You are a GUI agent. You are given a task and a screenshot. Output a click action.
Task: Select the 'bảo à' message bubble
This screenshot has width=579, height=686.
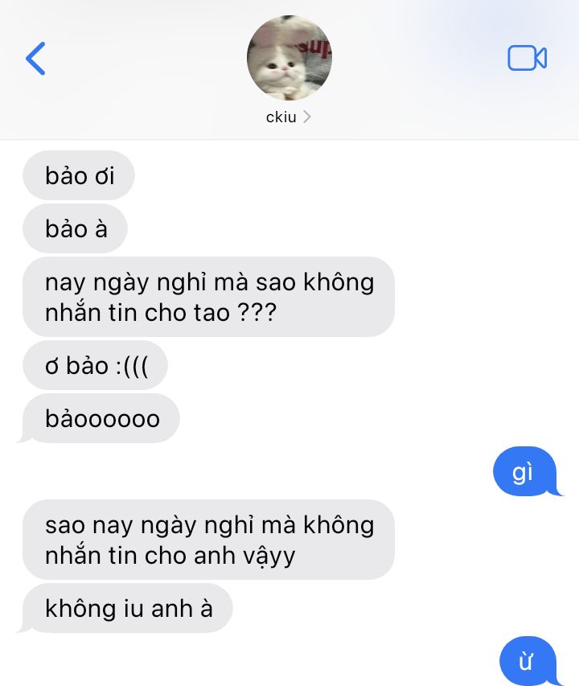tap(76, 228)
